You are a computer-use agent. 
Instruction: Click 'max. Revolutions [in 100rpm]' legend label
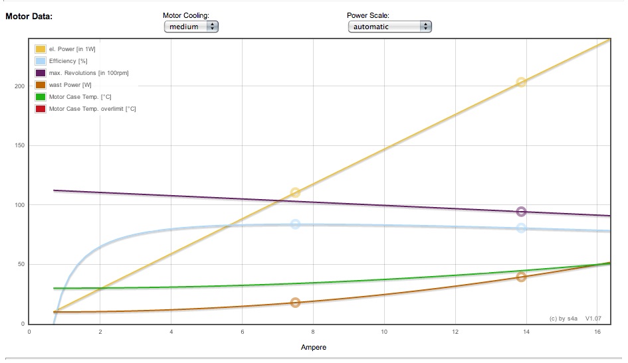(89, 73)
